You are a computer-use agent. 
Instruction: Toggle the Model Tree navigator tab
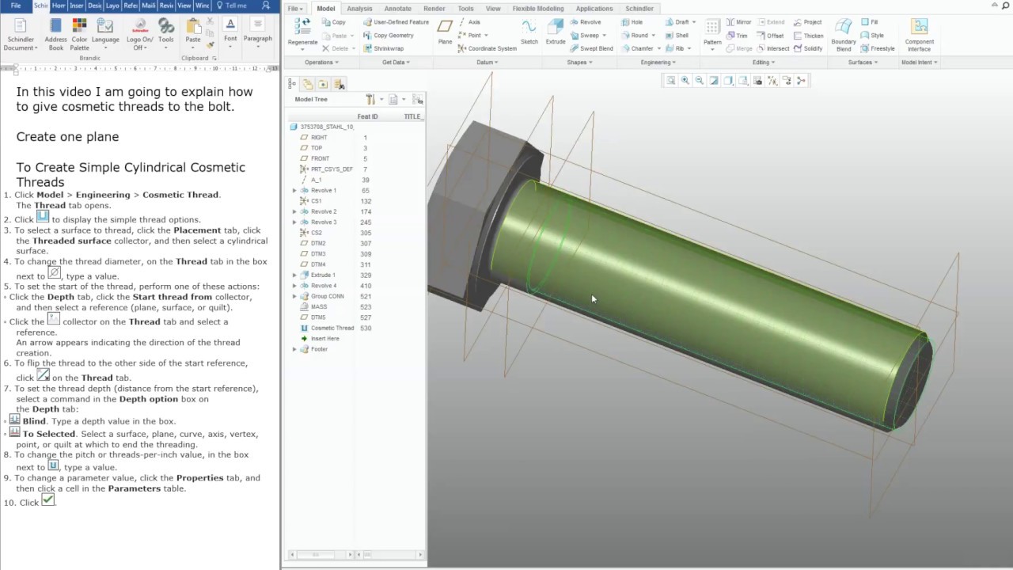pyautogui.click(x=293, y=83)
